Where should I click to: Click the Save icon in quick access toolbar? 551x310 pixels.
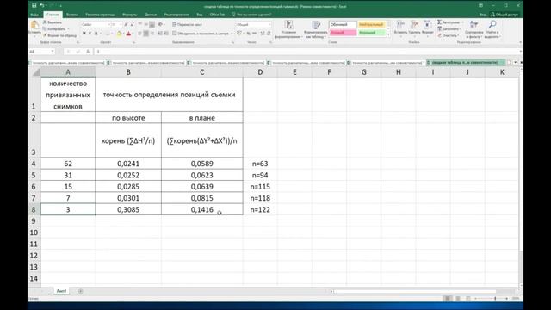click(x=34, y=6)
